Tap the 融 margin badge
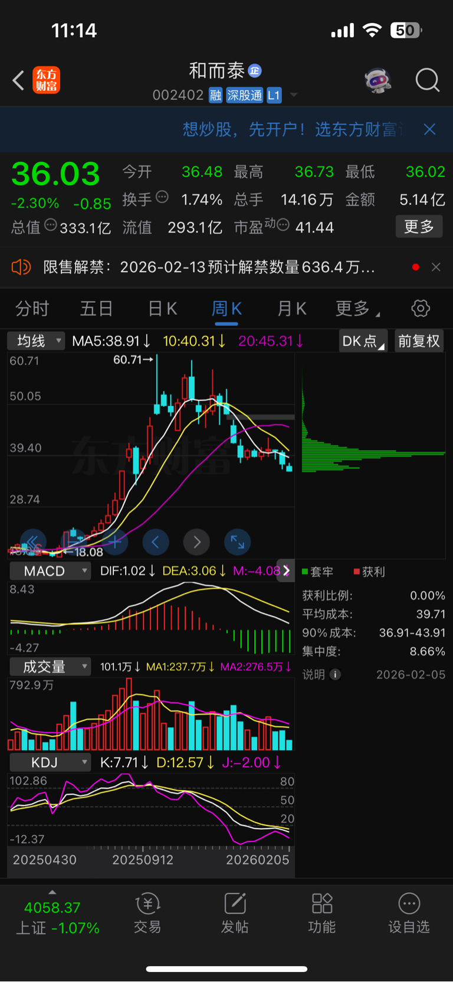This screenshot has width=453, height=982. point(215,95)
